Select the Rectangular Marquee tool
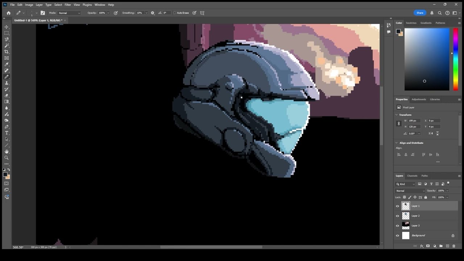This screenshot has height=261, width=464. pos(7,33)
